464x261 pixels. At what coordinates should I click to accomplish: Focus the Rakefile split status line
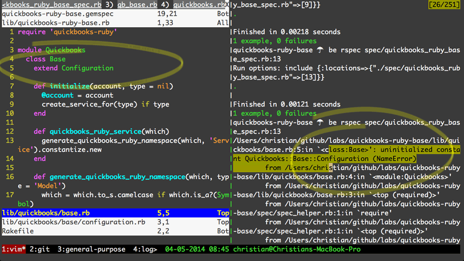coord(115,231)
